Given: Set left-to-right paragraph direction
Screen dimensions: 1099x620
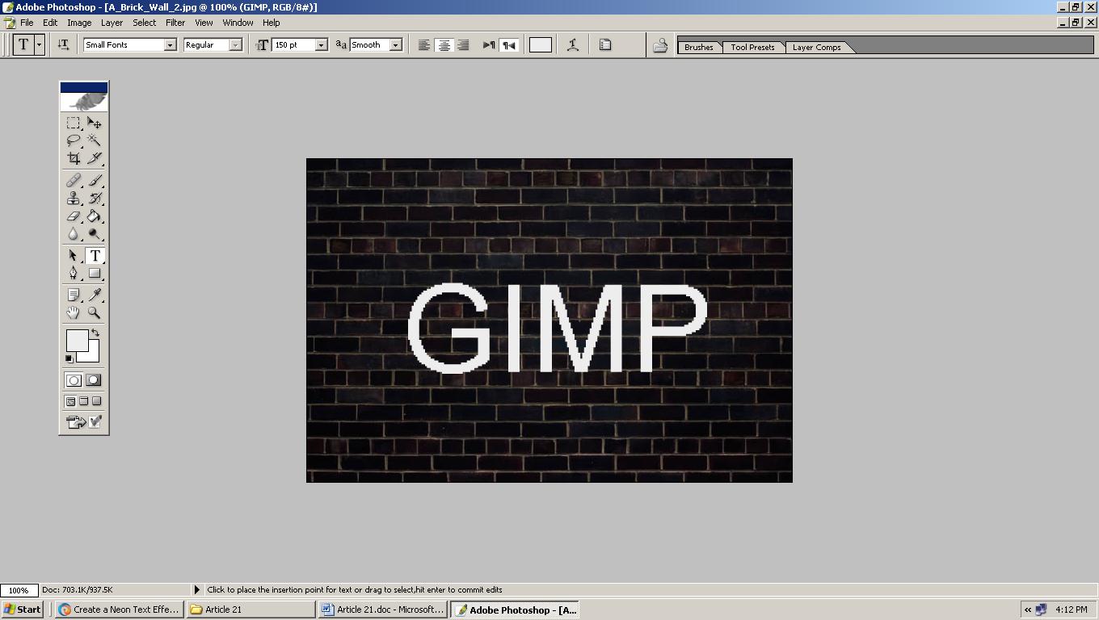Looking at the screenshot, I should (489, 45).
